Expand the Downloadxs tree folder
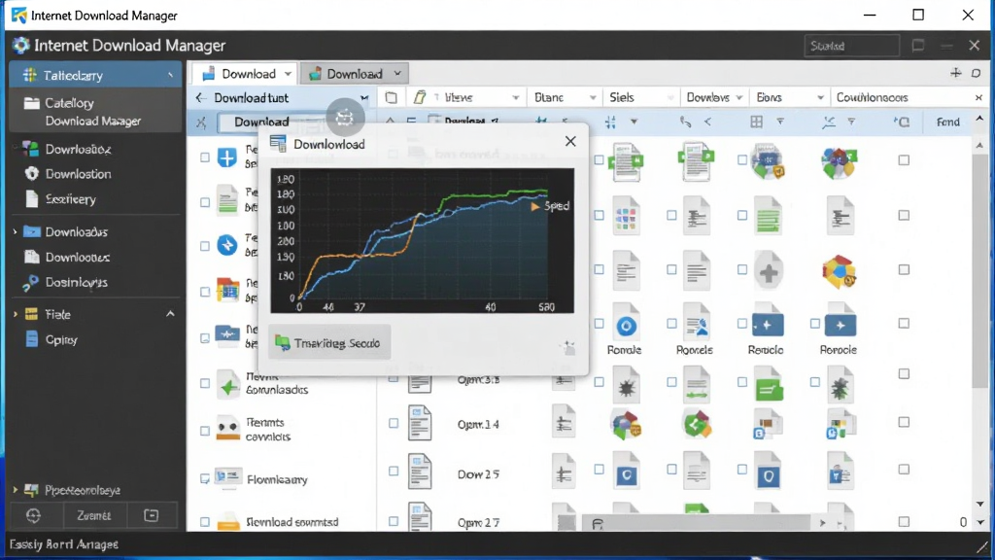Viewport: 995px width, 560px height. click(x=16, y=231)
